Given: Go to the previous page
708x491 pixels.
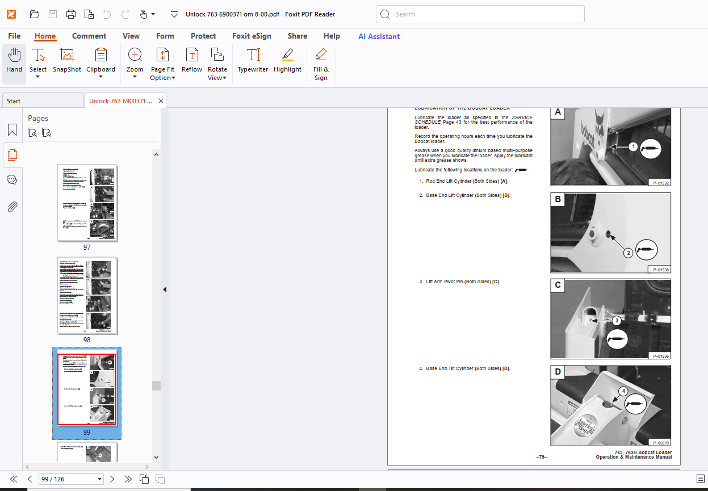Looking at the screenshot, I should tap(30, 479).
